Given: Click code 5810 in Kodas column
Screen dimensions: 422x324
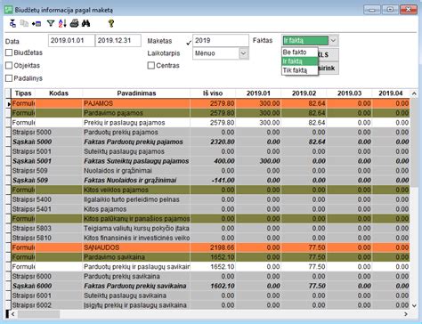Looking at the screenshot, I should click(x=44, y=238).
